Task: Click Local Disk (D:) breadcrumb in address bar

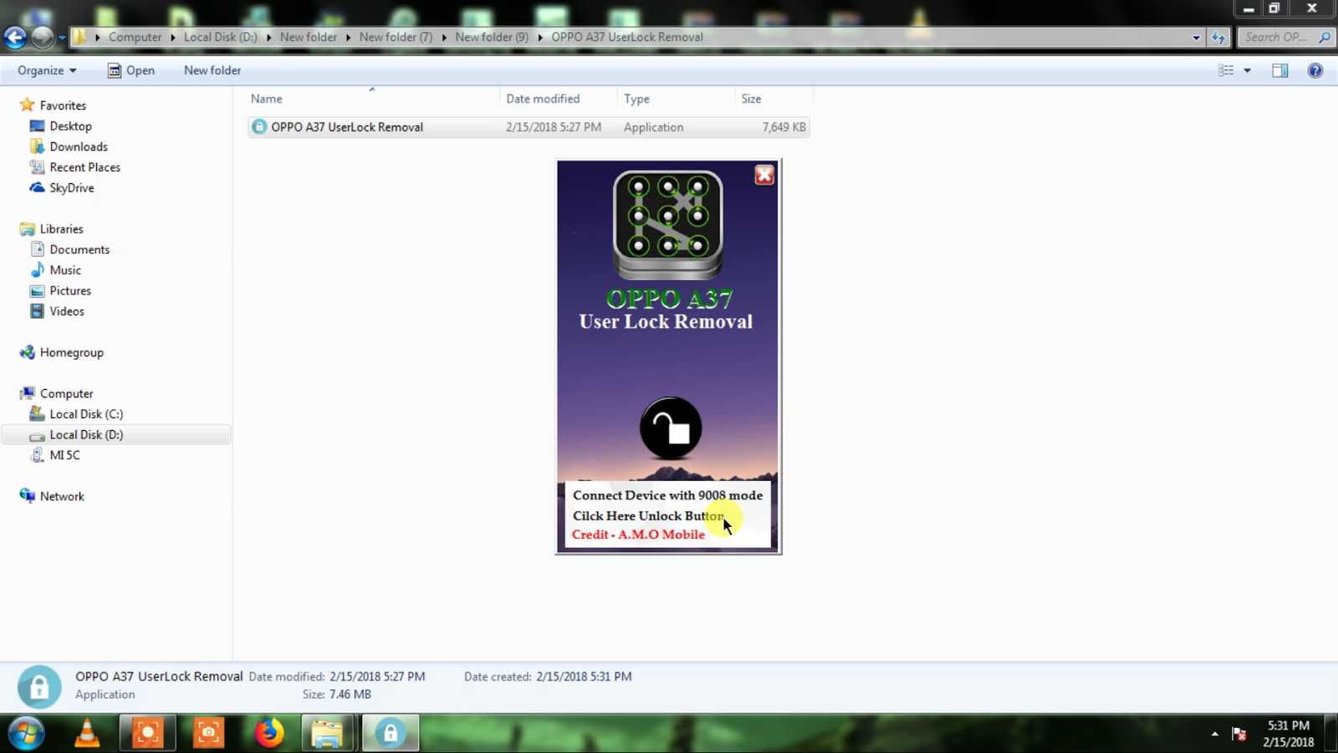Action: click(x=221, y=37)
